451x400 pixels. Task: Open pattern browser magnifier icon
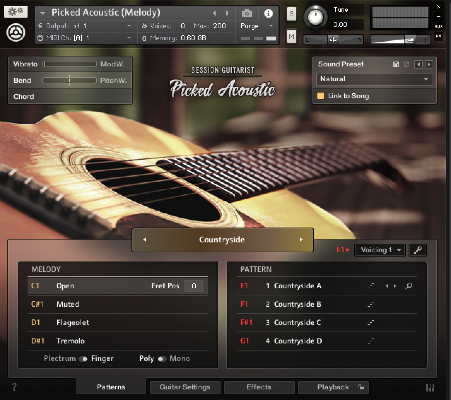click(x=409, y=286)
